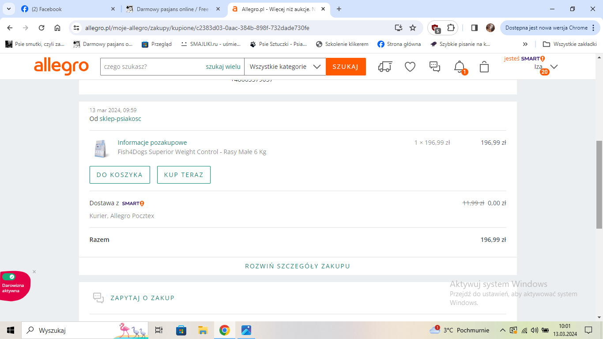This screenshot has height=339, width=603.
Task: Open Task View on taskbar
Action: point(159,330)
